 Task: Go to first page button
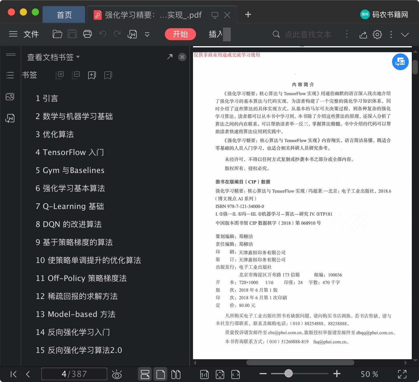click(x=13, y=374)
